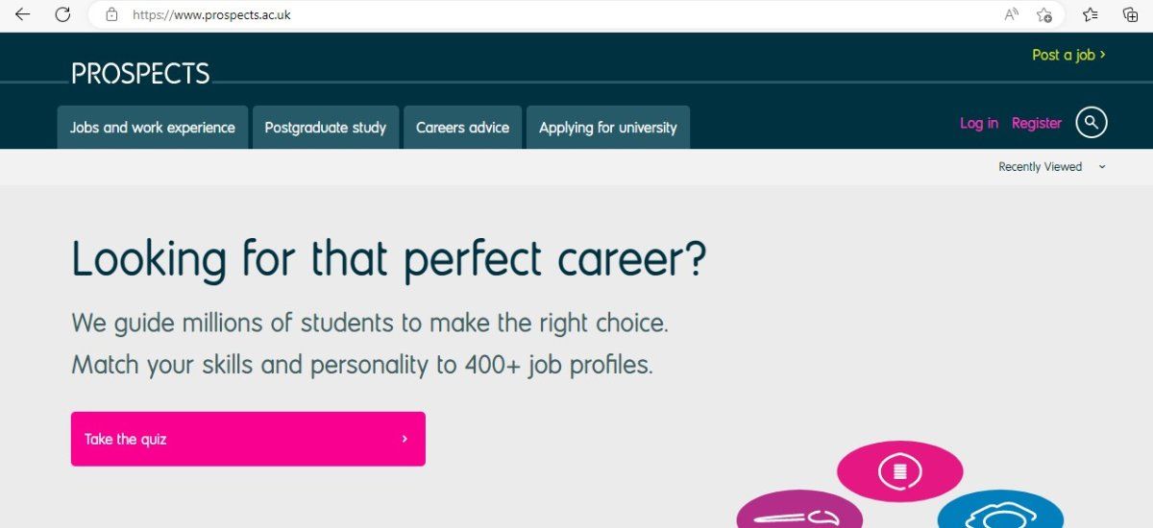Click the Log in link
1153x528 pixels.
[978, 123]
